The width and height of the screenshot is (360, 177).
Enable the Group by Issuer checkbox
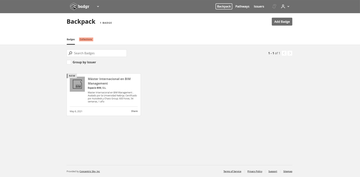pyautogui.click(x=69, y=62)
